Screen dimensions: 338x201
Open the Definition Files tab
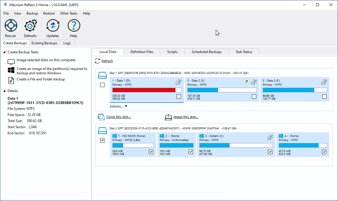pyautogui.click(x=142, y=52)
